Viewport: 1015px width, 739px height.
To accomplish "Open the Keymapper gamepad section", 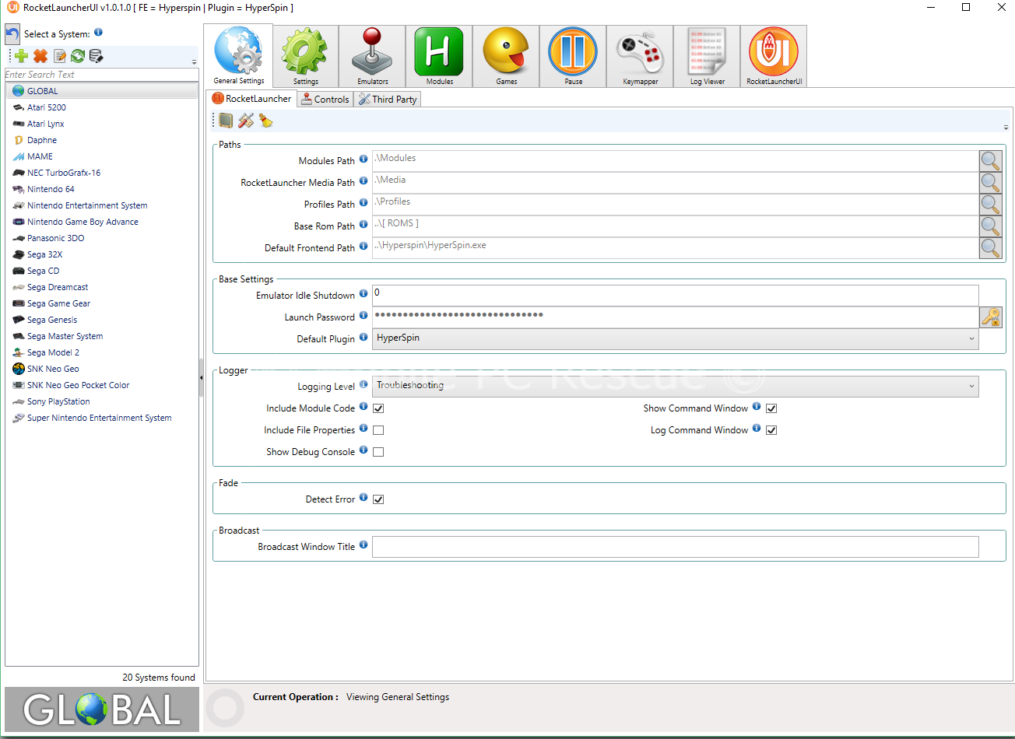I will [640, 56].
